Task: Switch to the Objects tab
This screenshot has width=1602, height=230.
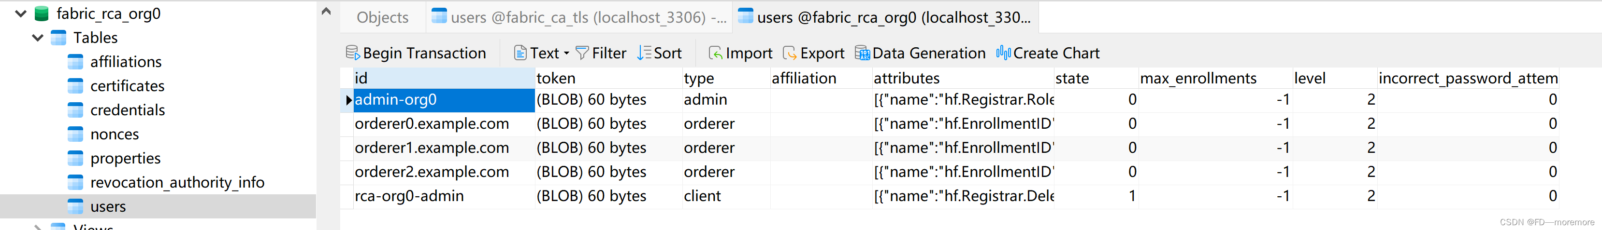Action: 382,17
